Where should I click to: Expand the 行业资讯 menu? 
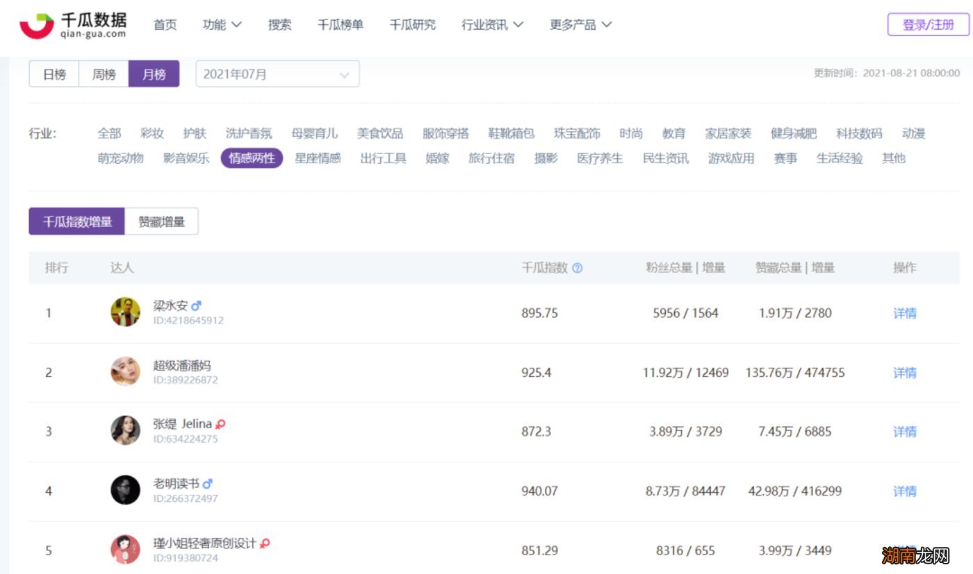[x=492, y=25]
